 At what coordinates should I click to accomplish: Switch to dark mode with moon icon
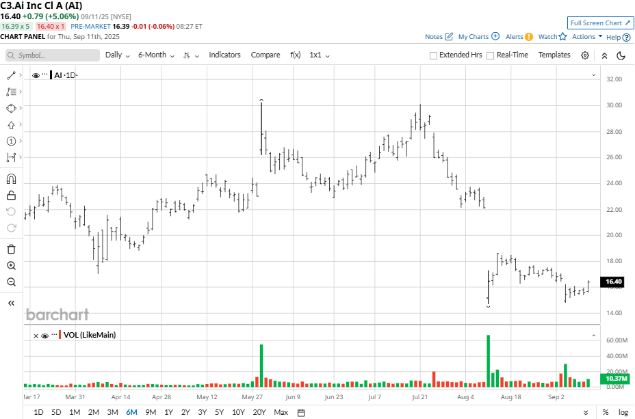(x=621, y=55)
